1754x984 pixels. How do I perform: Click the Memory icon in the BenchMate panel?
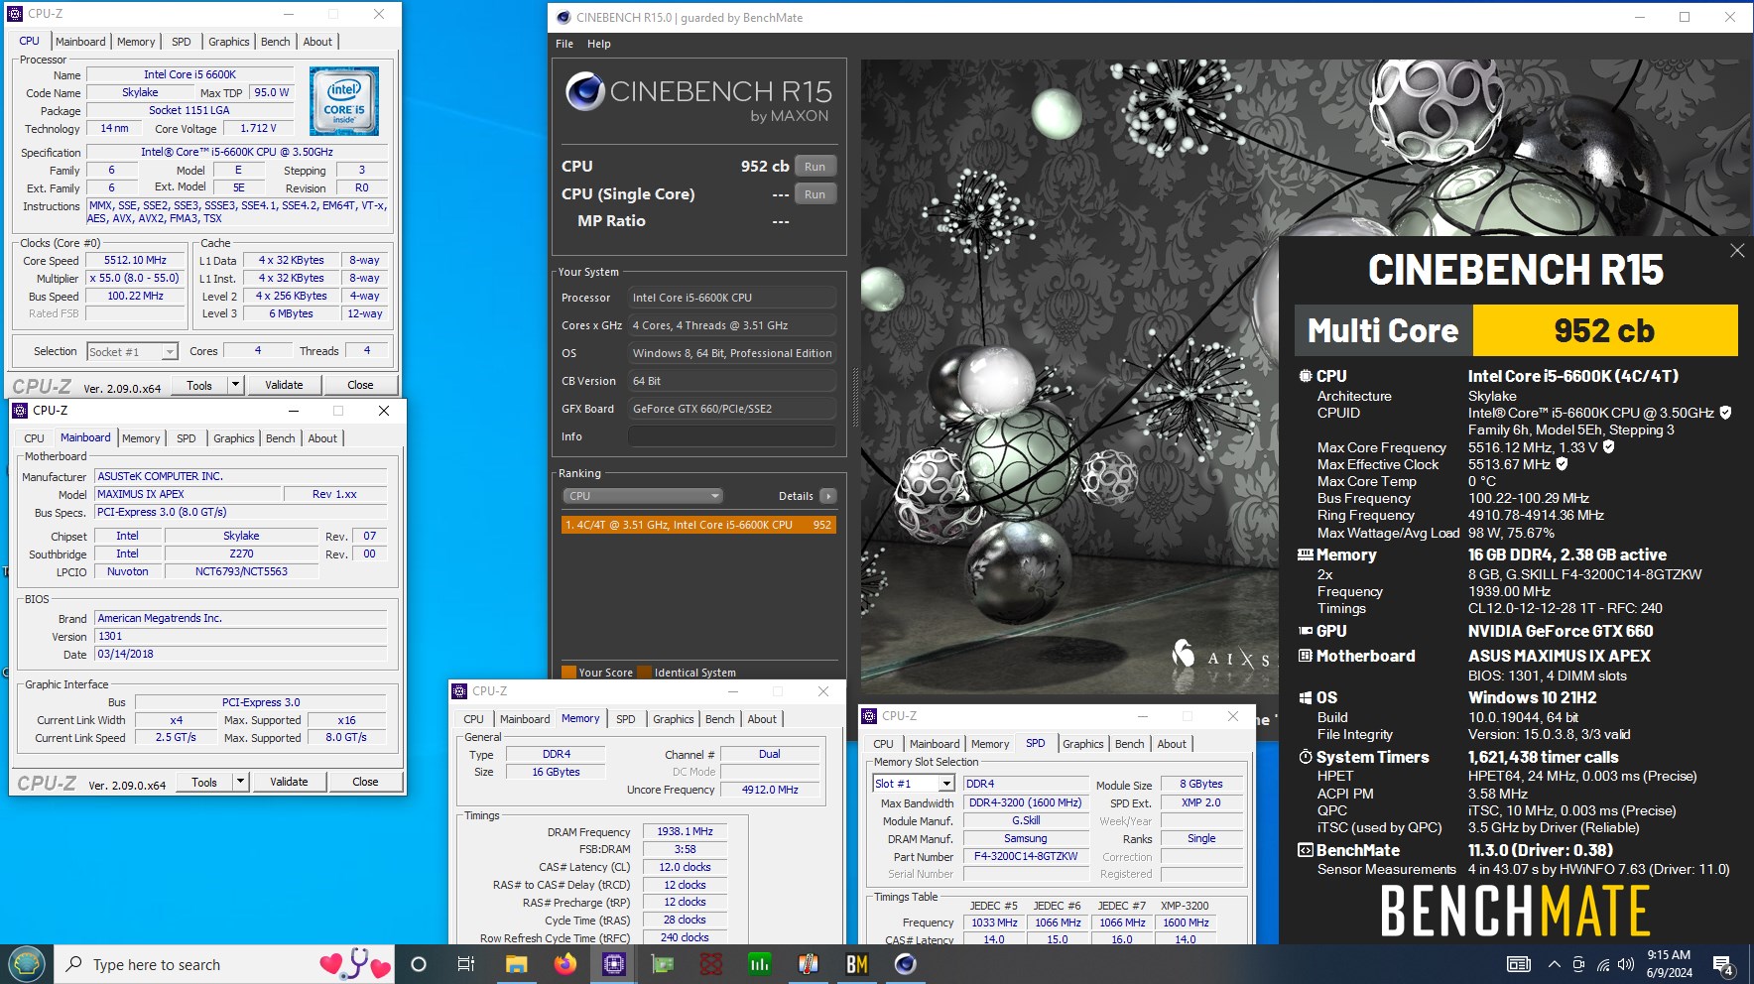1306,554
